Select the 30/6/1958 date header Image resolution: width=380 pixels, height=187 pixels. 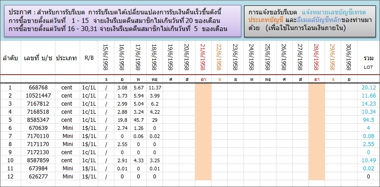349,58
